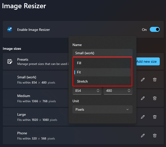The image size is (166, 147).
Task: Edit the Medium size preset
Action: [143, 98]
